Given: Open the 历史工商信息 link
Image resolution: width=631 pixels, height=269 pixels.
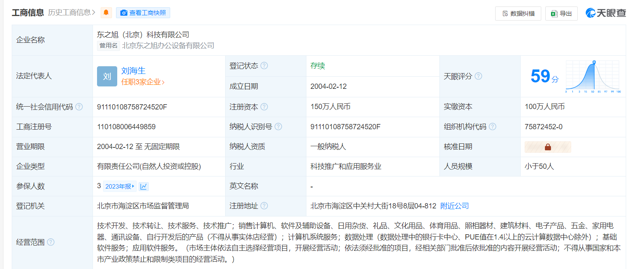Looking at the screenshot, I should (72, 13).
